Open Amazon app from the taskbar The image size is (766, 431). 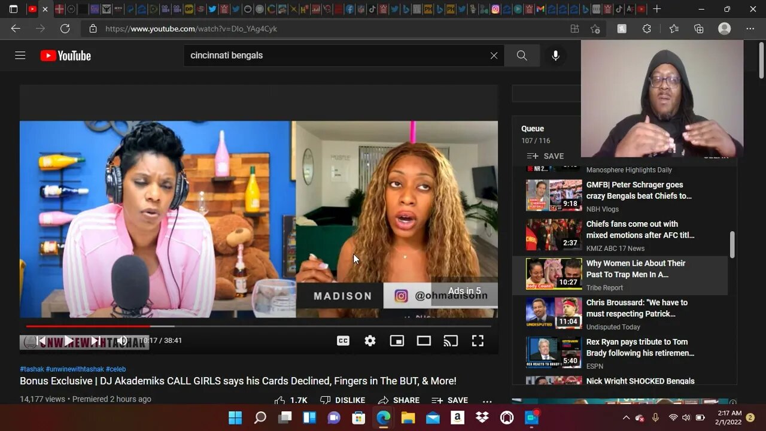tap(457, 418)
